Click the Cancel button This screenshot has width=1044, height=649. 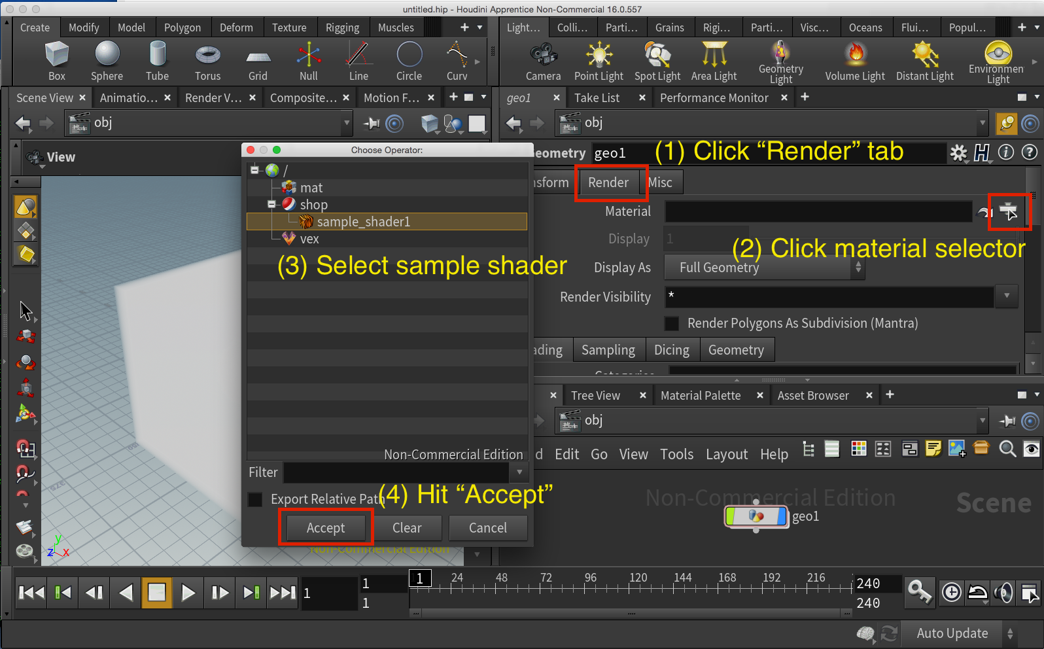[x=487, y=528]
